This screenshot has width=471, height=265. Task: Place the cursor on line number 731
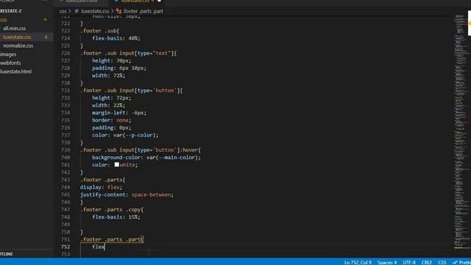click(x=65, y=91)
